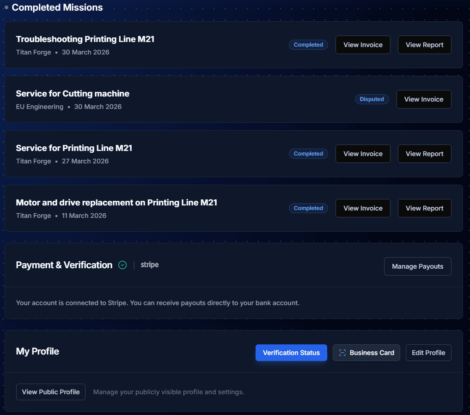Open Manage Payouts
Screen dimensions: 470x415
[417, 266]
